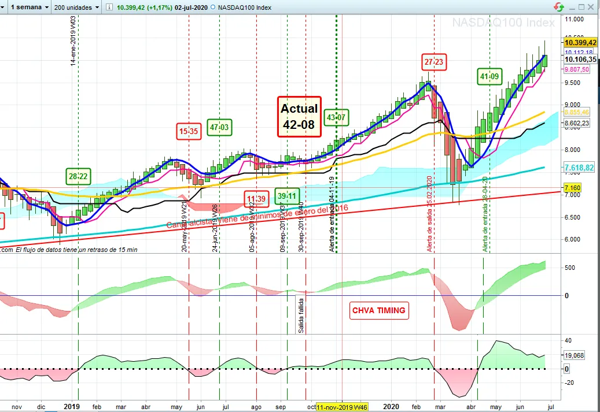The height and width of the screenshot is (412, 600).
Task: Click the red "CHVA TIMING" label
Action: (379, 310)
